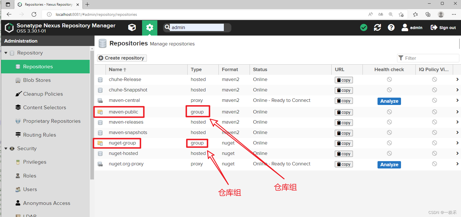Sort by the Format column header

(234, 69)
